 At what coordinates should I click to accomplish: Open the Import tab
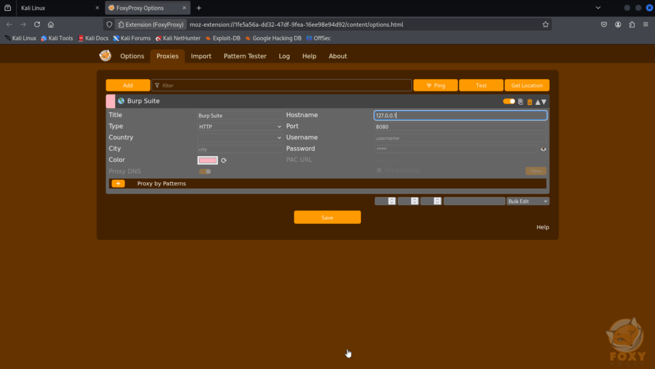[201, 56]
